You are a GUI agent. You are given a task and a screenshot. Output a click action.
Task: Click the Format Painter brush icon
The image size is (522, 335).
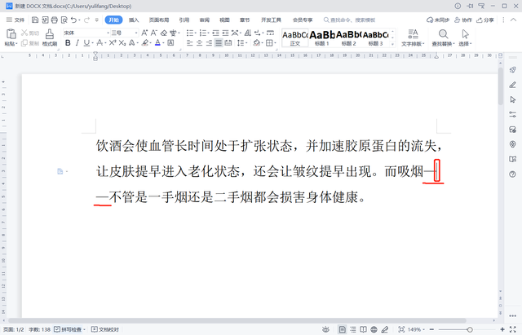click(x=50, y=34)
